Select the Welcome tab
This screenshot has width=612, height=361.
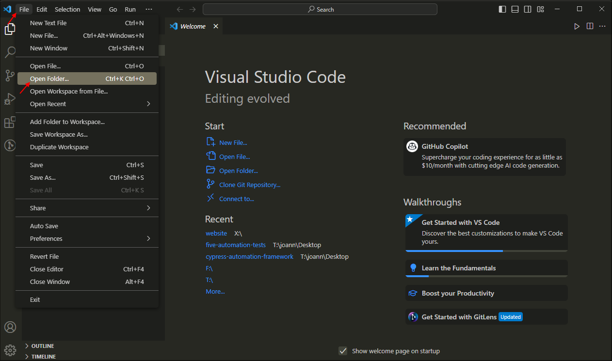pos(193,26)
